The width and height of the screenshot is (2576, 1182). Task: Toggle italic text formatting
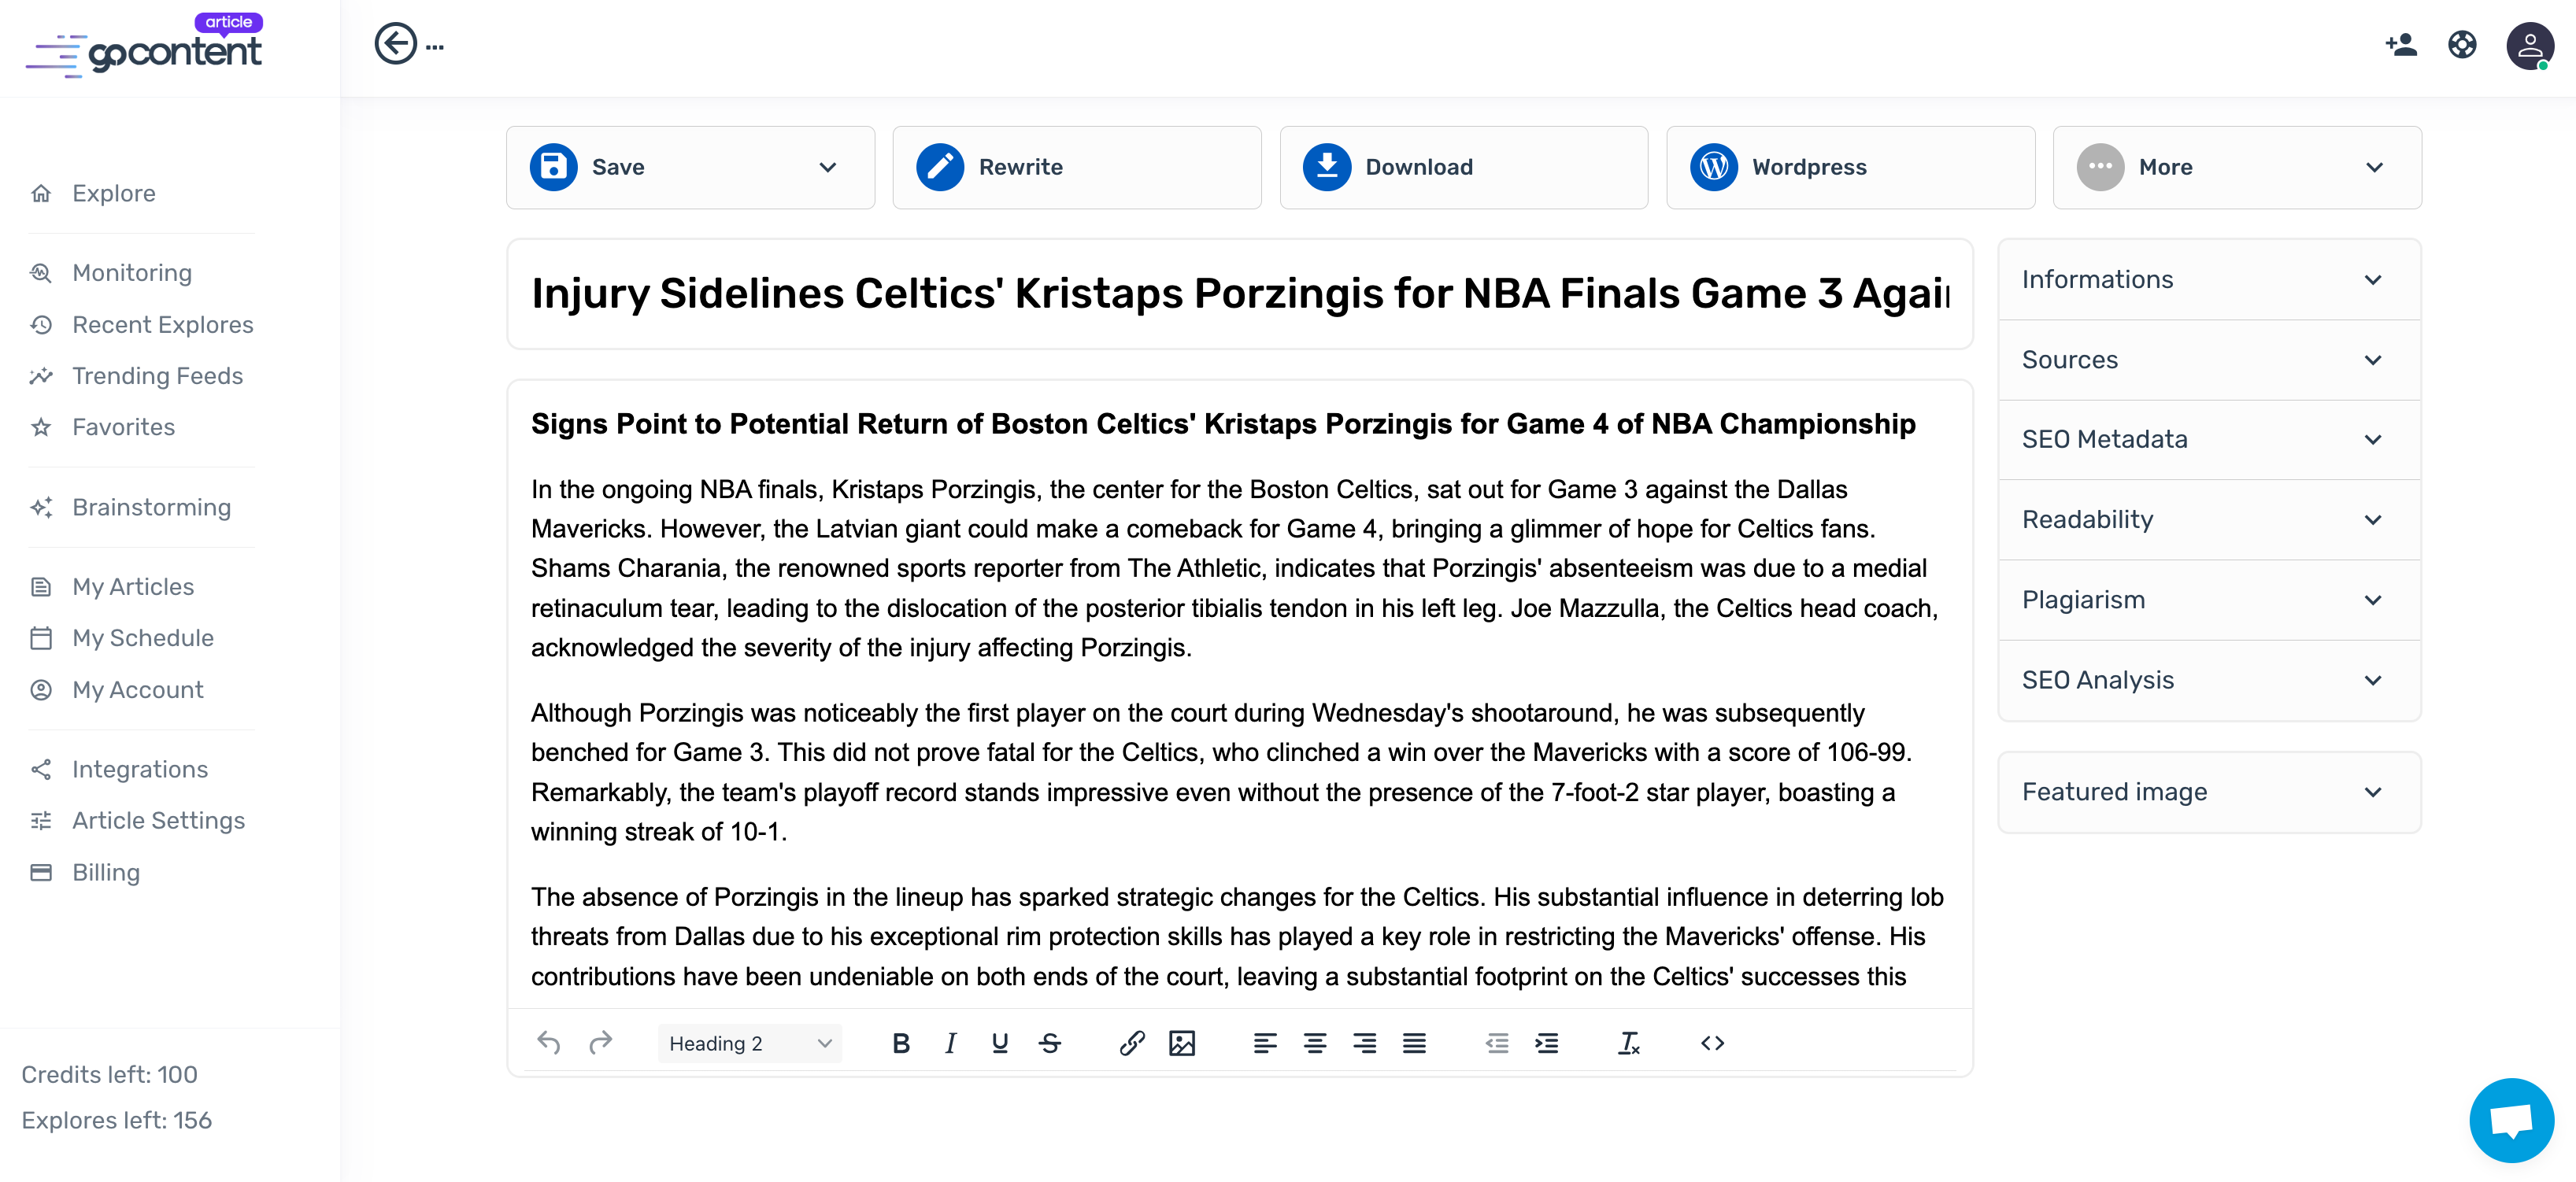[950, 1043]
